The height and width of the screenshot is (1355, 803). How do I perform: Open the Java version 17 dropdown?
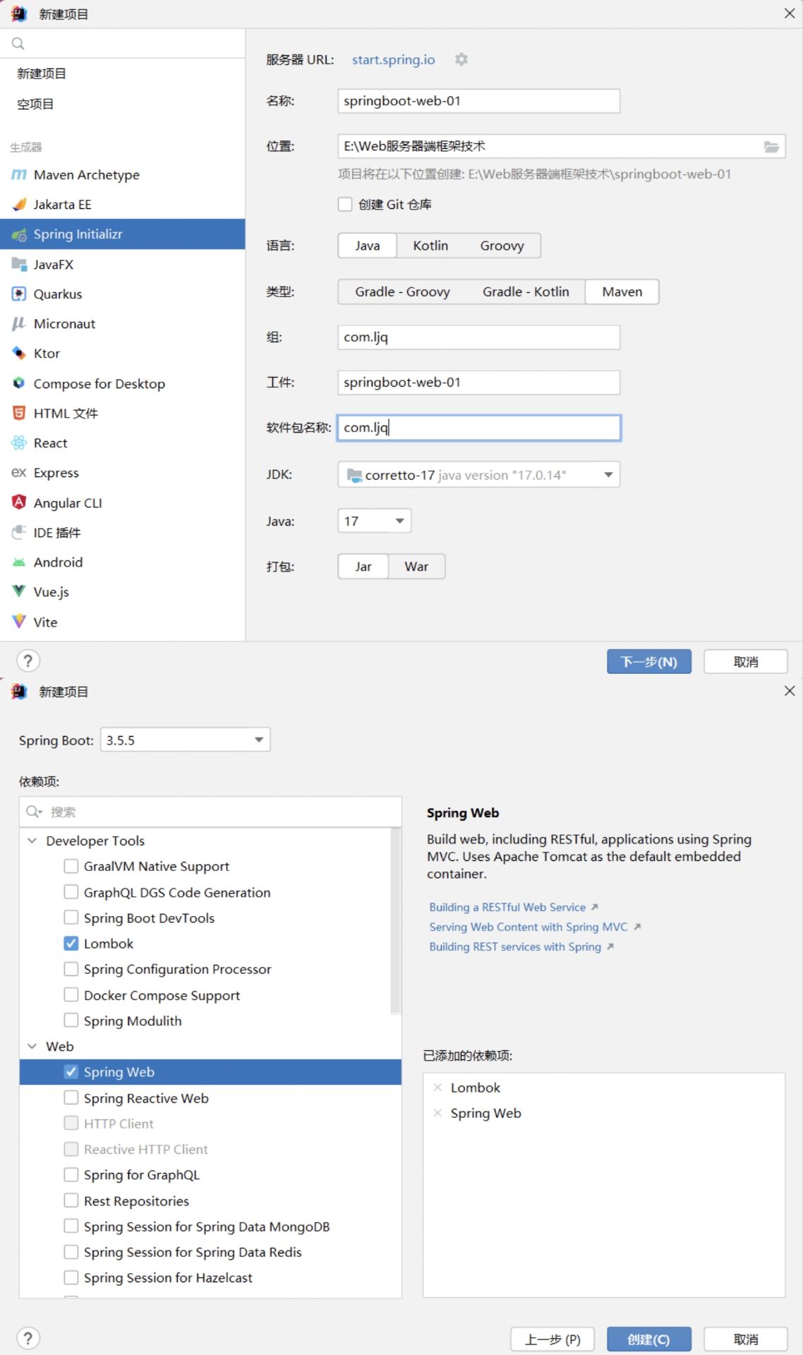375,521
